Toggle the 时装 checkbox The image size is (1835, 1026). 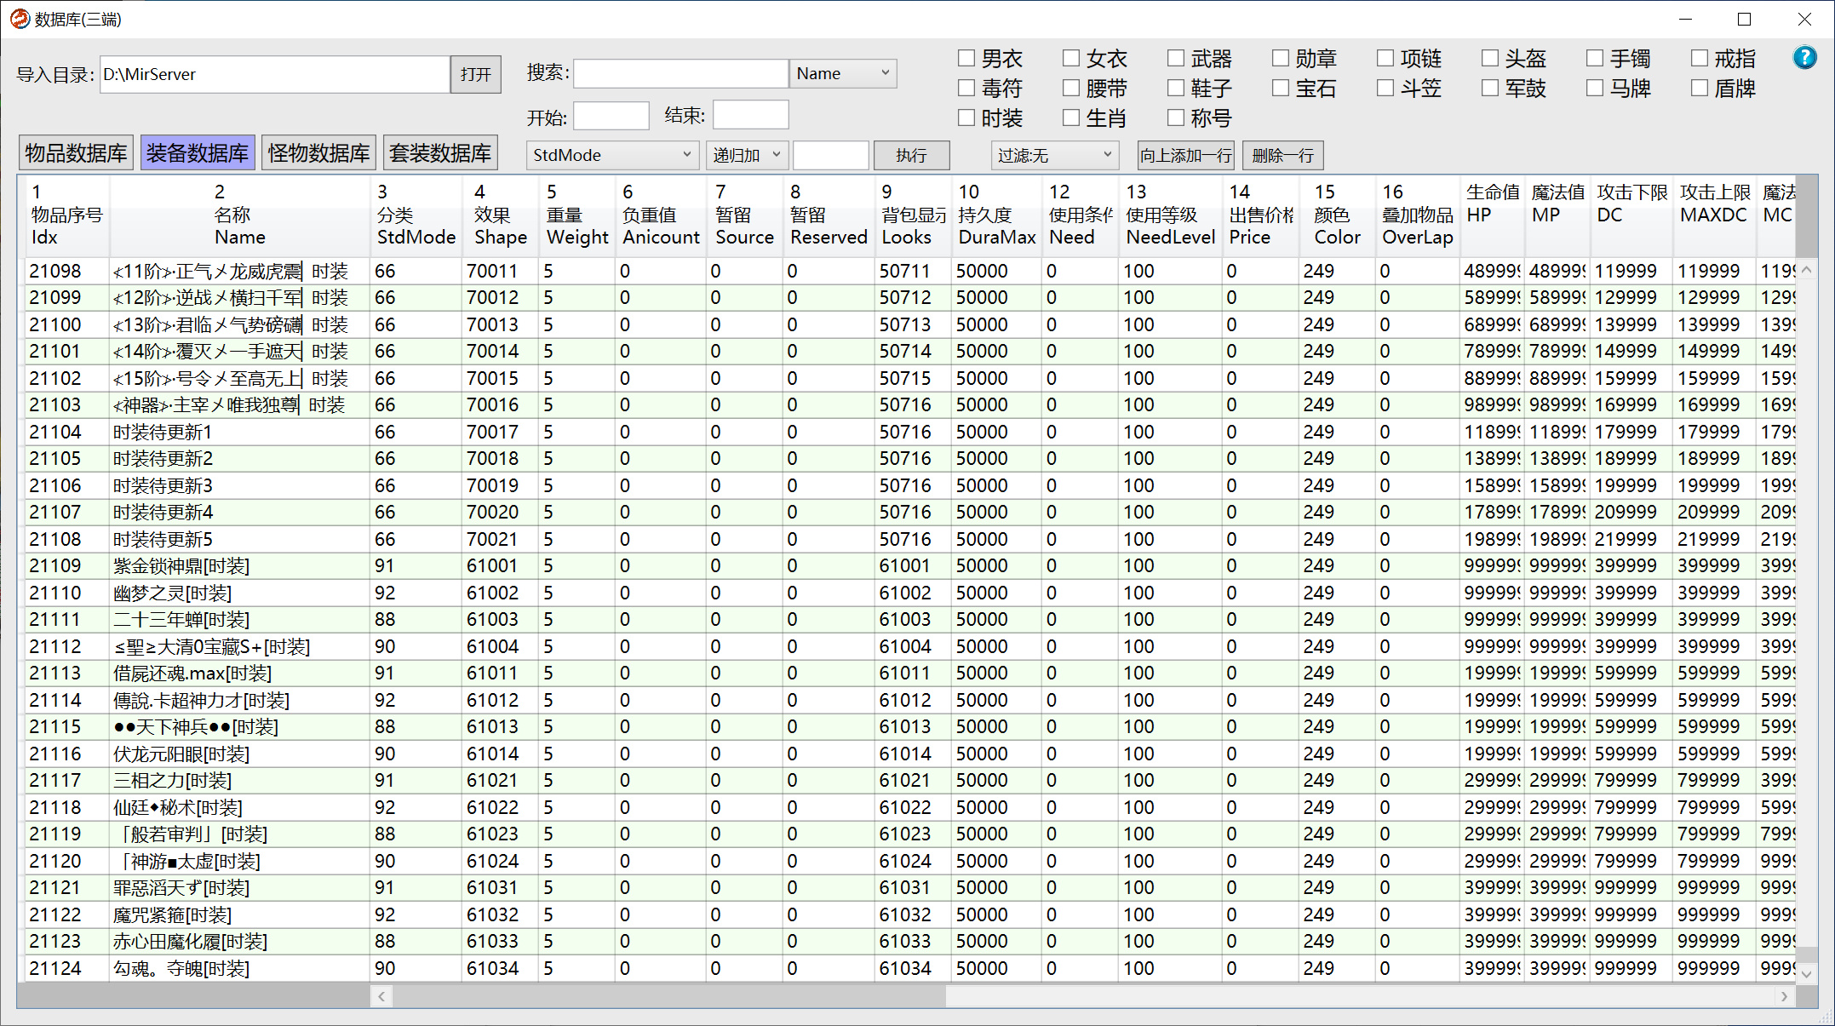point(966,118)
